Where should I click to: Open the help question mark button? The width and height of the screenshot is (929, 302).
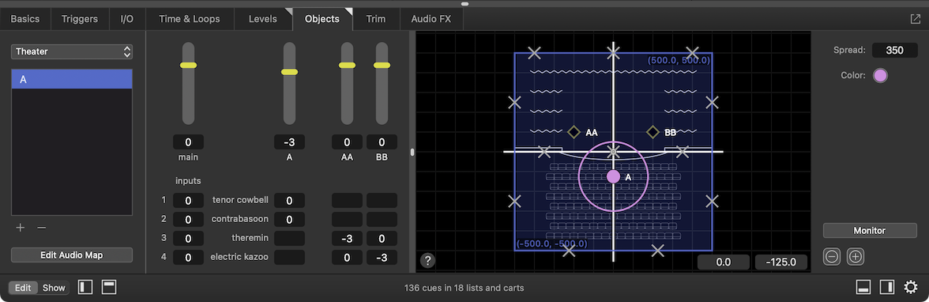pos(428,260)
